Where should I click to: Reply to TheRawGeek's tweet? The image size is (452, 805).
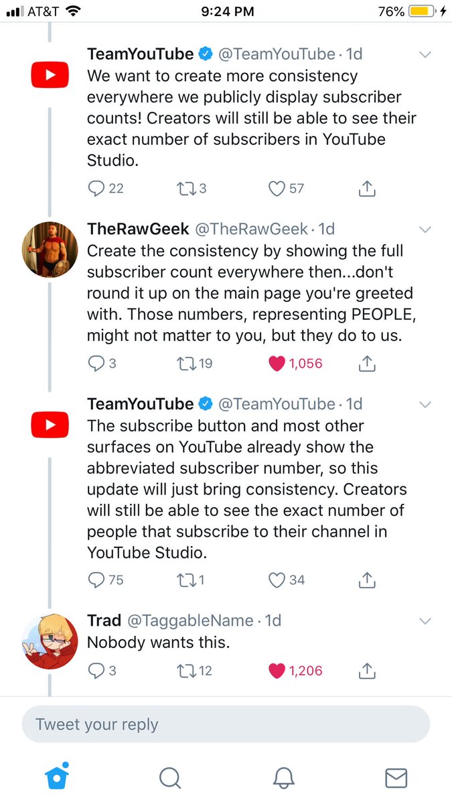pyautogui.click(x=96, y=364)
